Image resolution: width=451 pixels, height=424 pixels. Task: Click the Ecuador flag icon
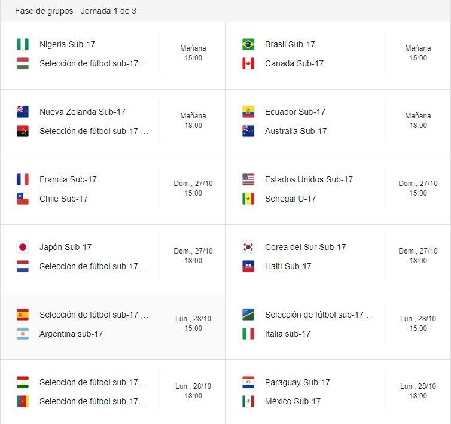coord(248,112)
